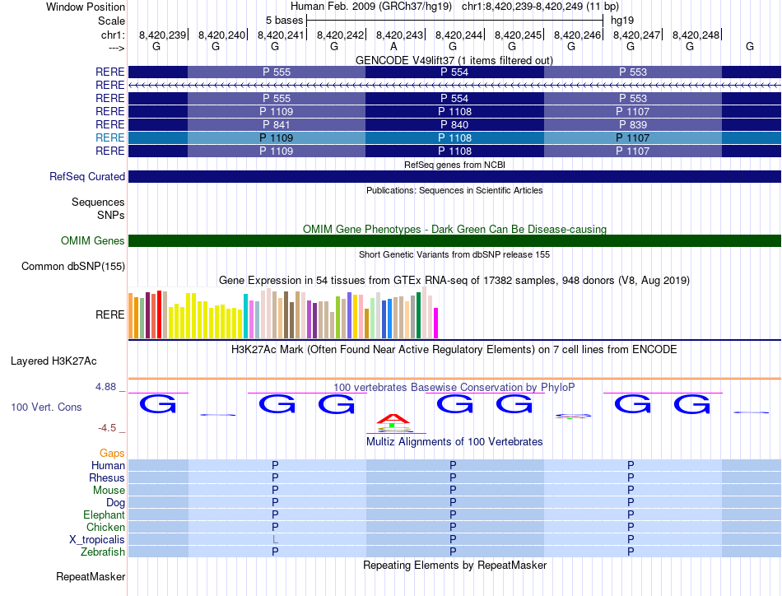Click the Elephant alignment row label

104,515
